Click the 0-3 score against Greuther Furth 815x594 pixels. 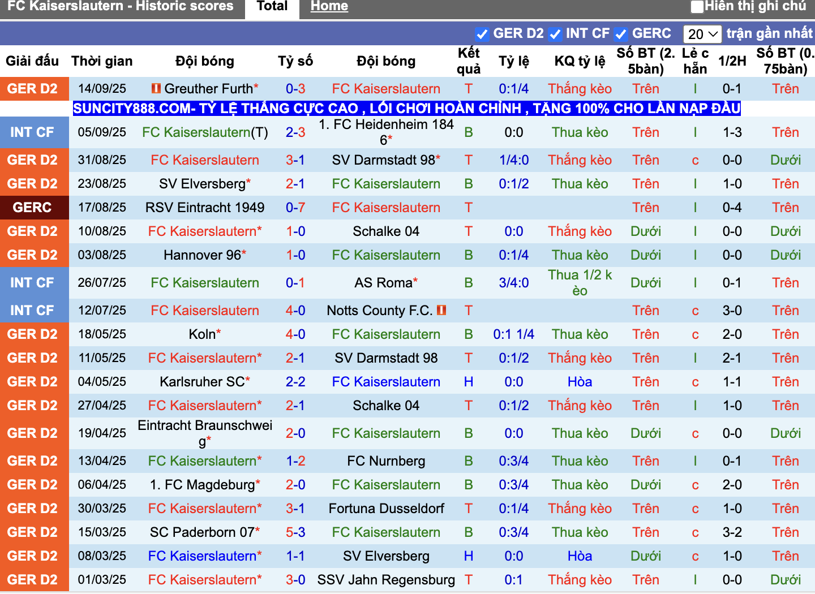point(295,89)
